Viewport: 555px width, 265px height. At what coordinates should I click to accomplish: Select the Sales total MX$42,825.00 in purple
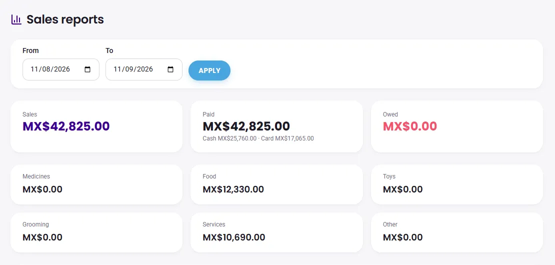coord(66,126)
